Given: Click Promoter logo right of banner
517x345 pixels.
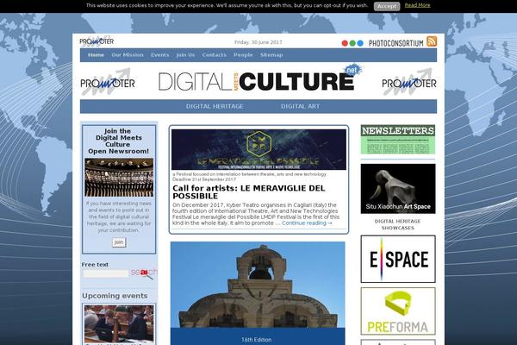Looking at the screenshot, I should [409, 82].
